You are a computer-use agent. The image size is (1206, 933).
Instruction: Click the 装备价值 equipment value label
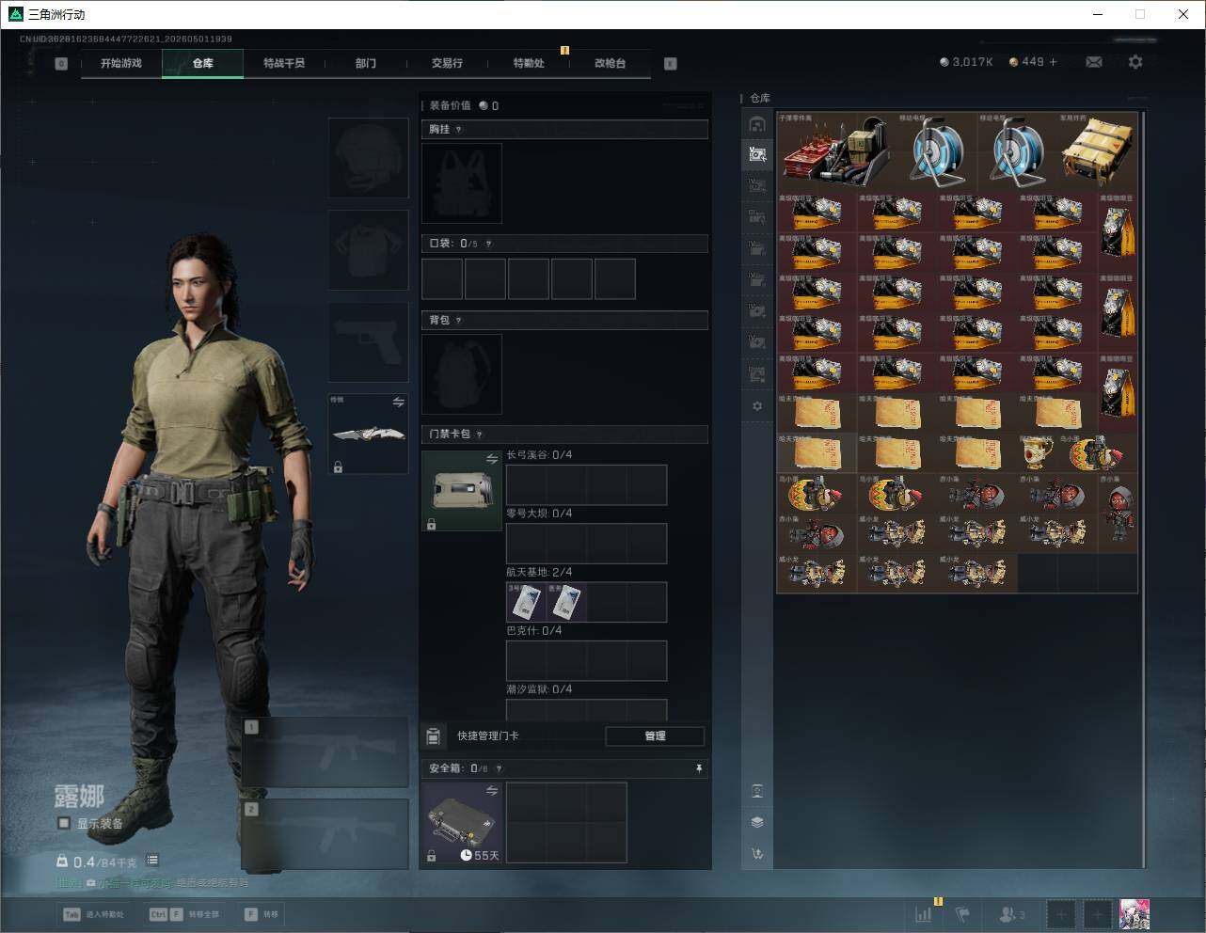tap(451, 106)
